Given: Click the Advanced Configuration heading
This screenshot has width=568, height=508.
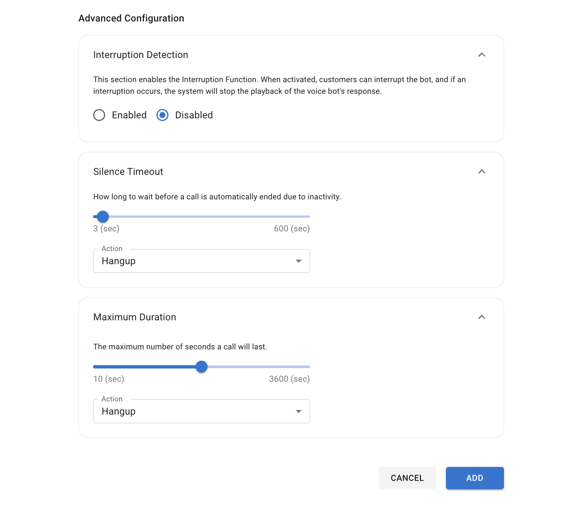Looking at the screenshot, I should tap(131, 18).
